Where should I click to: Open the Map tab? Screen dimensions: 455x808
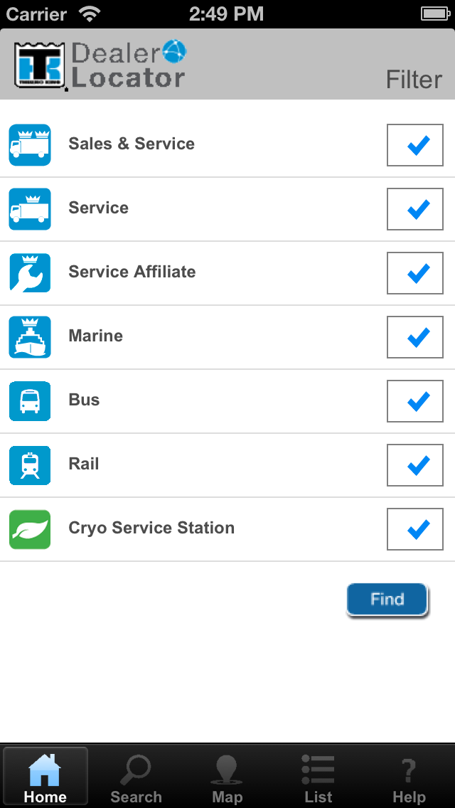[x=227, y=777]
